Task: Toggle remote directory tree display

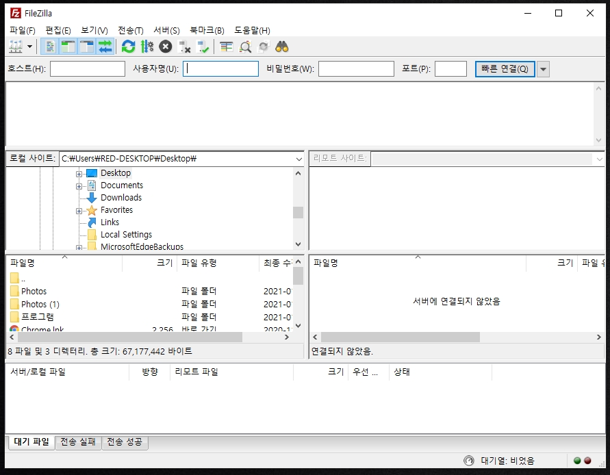Action: coord(87,47)
